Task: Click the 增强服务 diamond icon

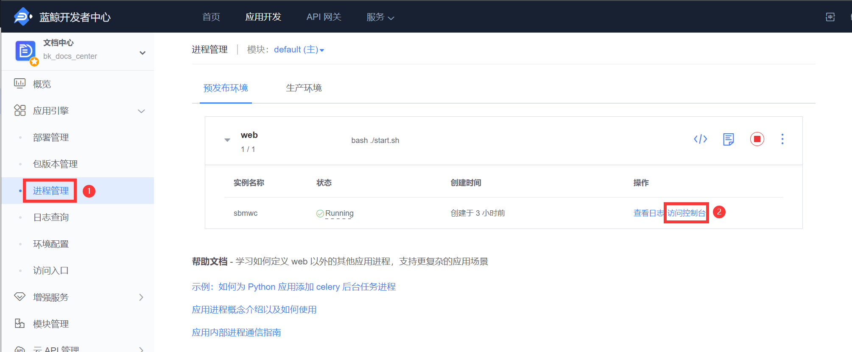Action: click(x=20, y=297)
